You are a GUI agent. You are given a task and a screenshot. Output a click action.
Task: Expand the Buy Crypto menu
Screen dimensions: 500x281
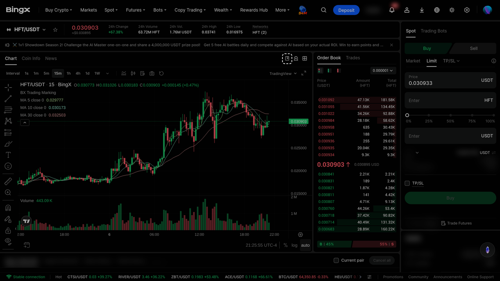59,10
